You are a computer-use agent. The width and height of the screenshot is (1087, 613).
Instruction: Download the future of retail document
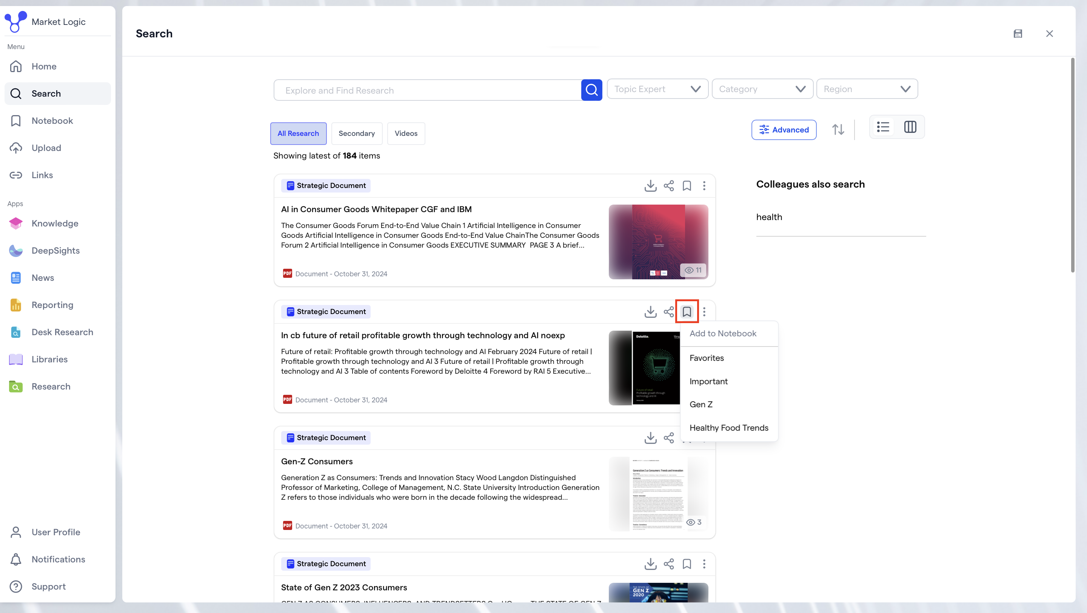coord(650,312)
